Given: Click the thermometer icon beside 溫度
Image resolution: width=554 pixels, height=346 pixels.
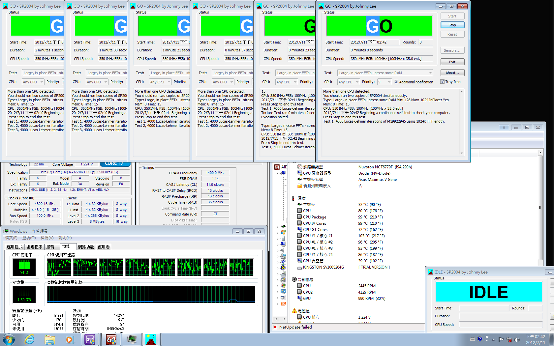Looking at the screenshot, I should click(x=294, y=198).
